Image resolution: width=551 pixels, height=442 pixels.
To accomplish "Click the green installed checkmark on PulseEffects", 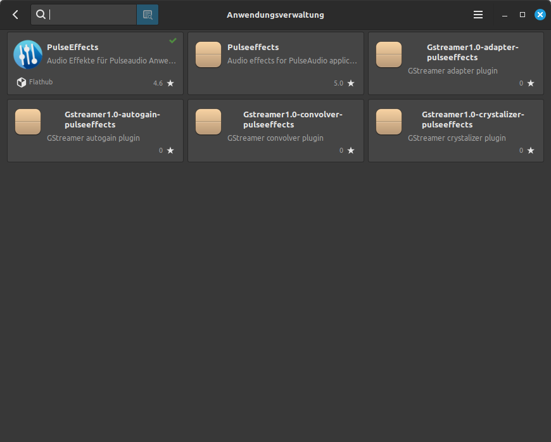I will 173,41.
